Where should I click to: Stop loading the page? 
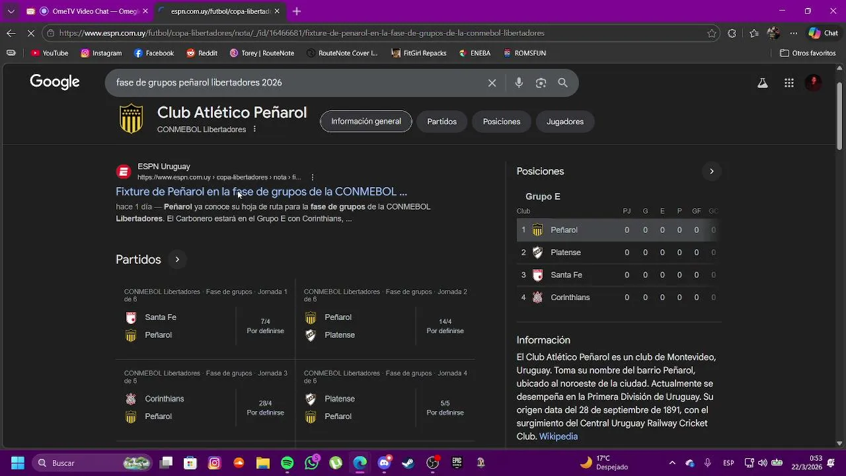pos(32,33)
